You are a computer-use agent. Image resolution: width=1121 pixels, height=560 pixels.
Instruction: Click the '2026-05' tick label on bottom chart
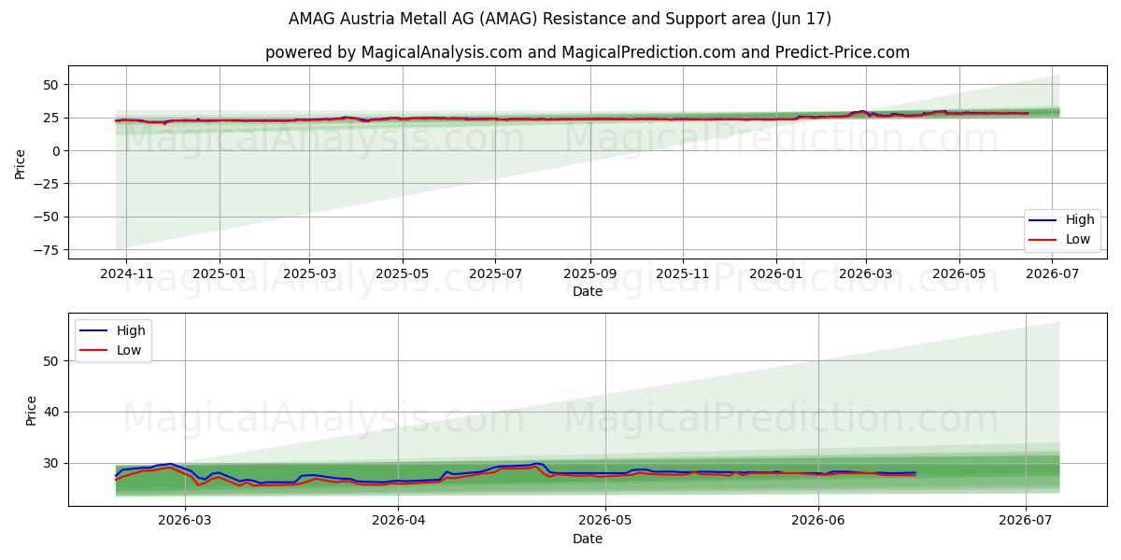point(605,521)
